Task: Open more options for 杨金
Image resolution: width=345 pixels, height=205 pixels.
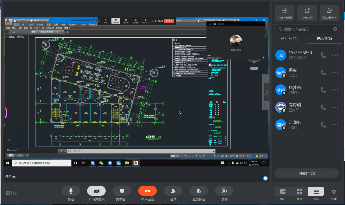Action: (335, 72)
